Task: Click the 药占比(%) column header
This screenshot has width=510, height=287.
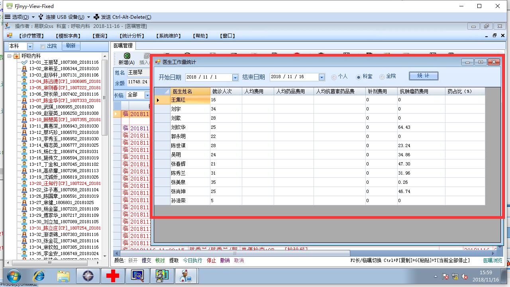Action: (465, 91)
